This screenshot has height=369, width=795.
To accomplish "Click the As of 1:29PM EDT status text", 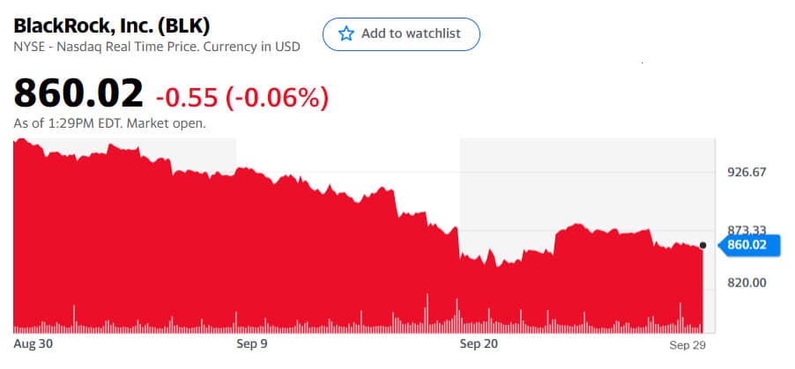I will [109, 123].
